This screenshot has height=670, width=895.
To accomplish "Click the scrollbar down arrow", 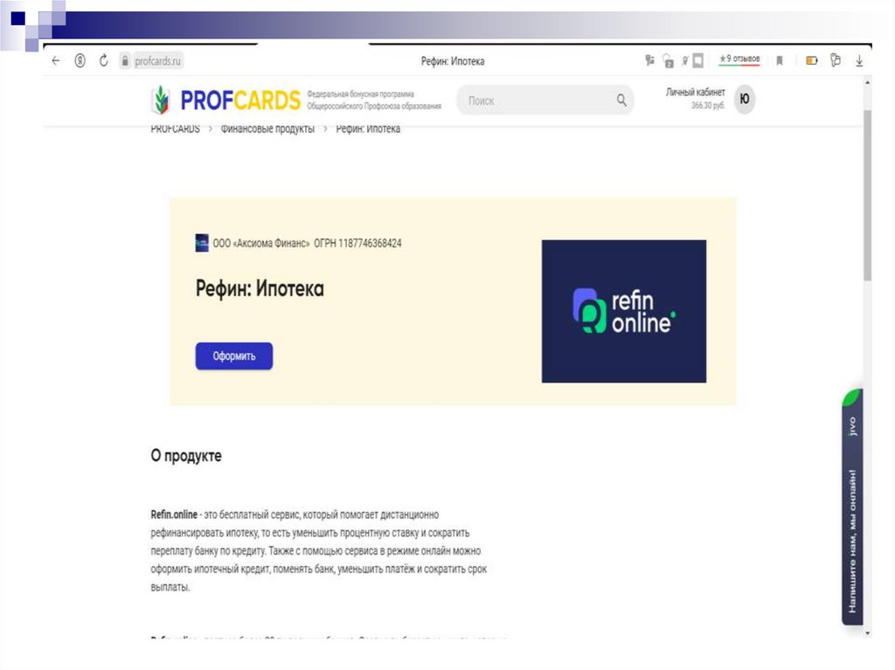I will pyautogui.click(x=868, y=633).
